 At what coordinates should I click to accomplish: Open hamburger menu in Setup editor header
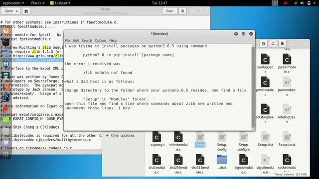click(x=182, y=11)
